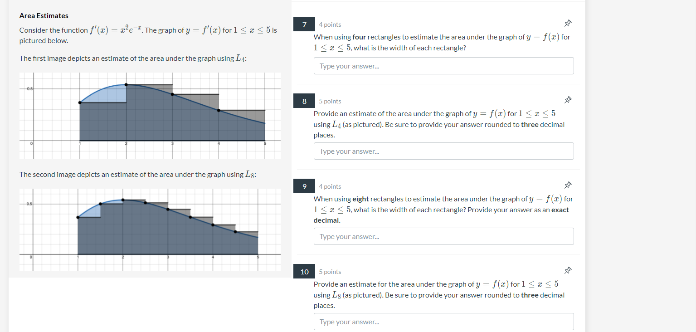The width and height of the screenshot is (696, 332).
Task: Select the question 9 number badge
Action: coord(304,186)
